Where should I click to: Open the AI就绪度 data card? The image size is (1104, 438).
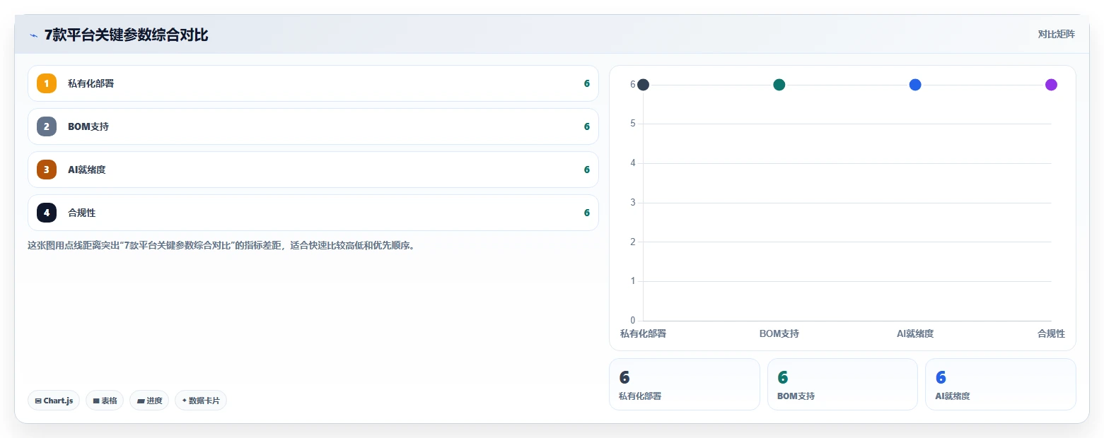click(1001, 384)
